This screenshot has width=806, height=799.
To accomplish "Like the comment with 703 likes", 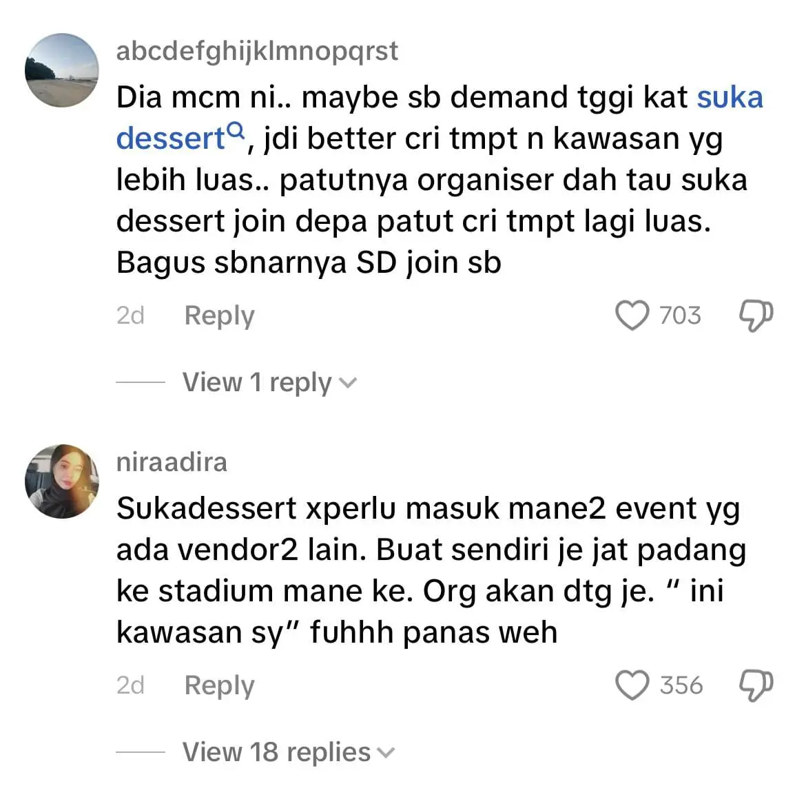I will click(632, 316).
